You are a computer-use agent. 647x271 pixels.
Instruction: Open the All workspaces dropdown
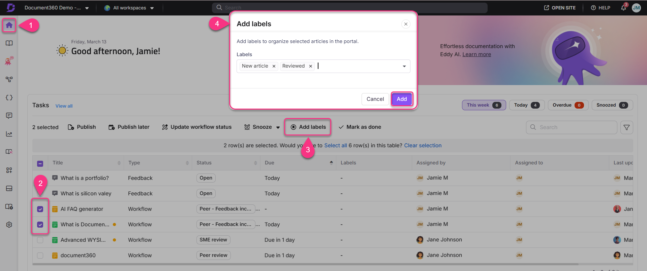[x=129, y=8]
